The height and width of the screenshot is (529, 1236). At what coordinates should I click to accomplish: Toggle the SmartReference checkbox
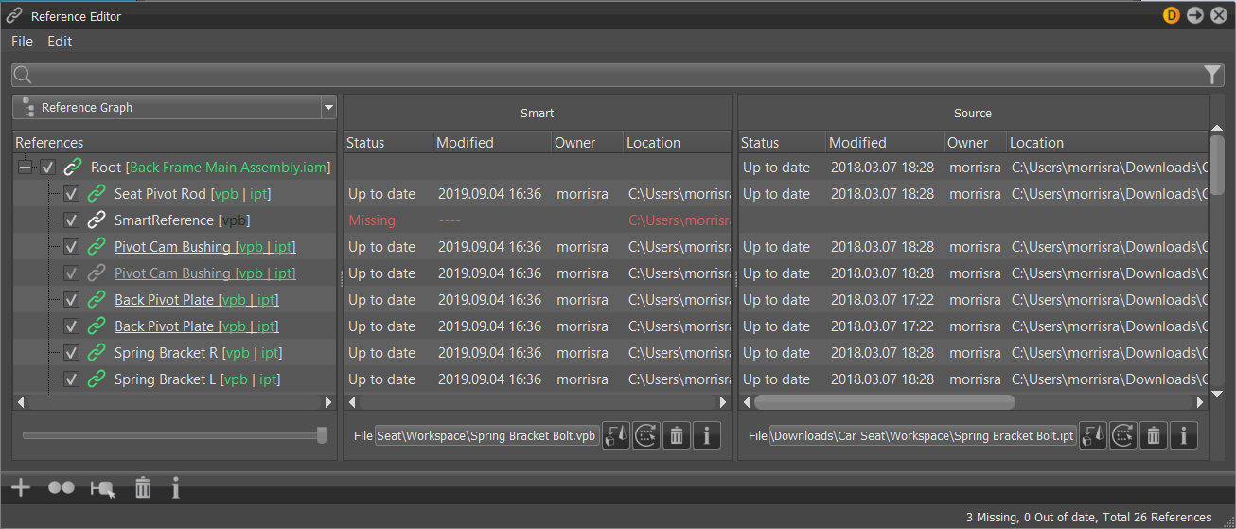click(x=71, y=220)
